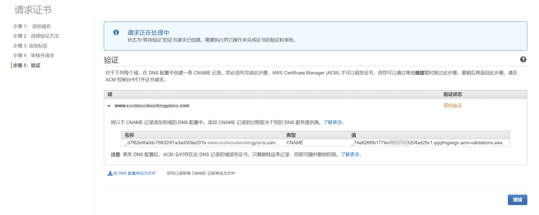Click the DNS export download icon

(110, 173)
